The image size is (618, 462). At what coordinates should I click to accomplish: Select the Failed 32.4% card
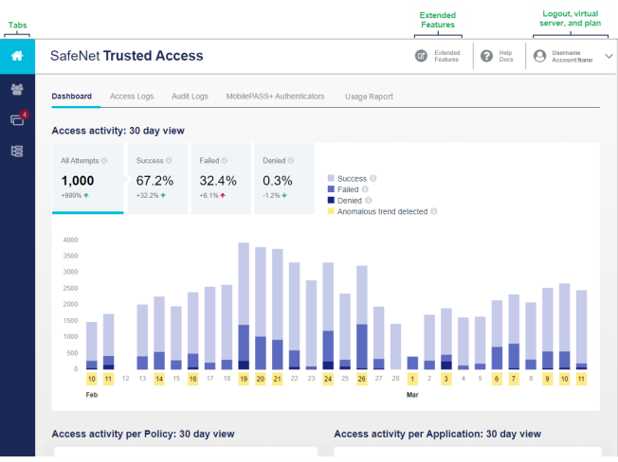point(221,178)
